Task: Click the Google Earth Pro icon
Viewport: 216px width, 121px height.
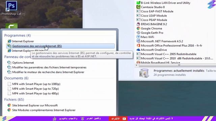Action: [x=138, y=33]
